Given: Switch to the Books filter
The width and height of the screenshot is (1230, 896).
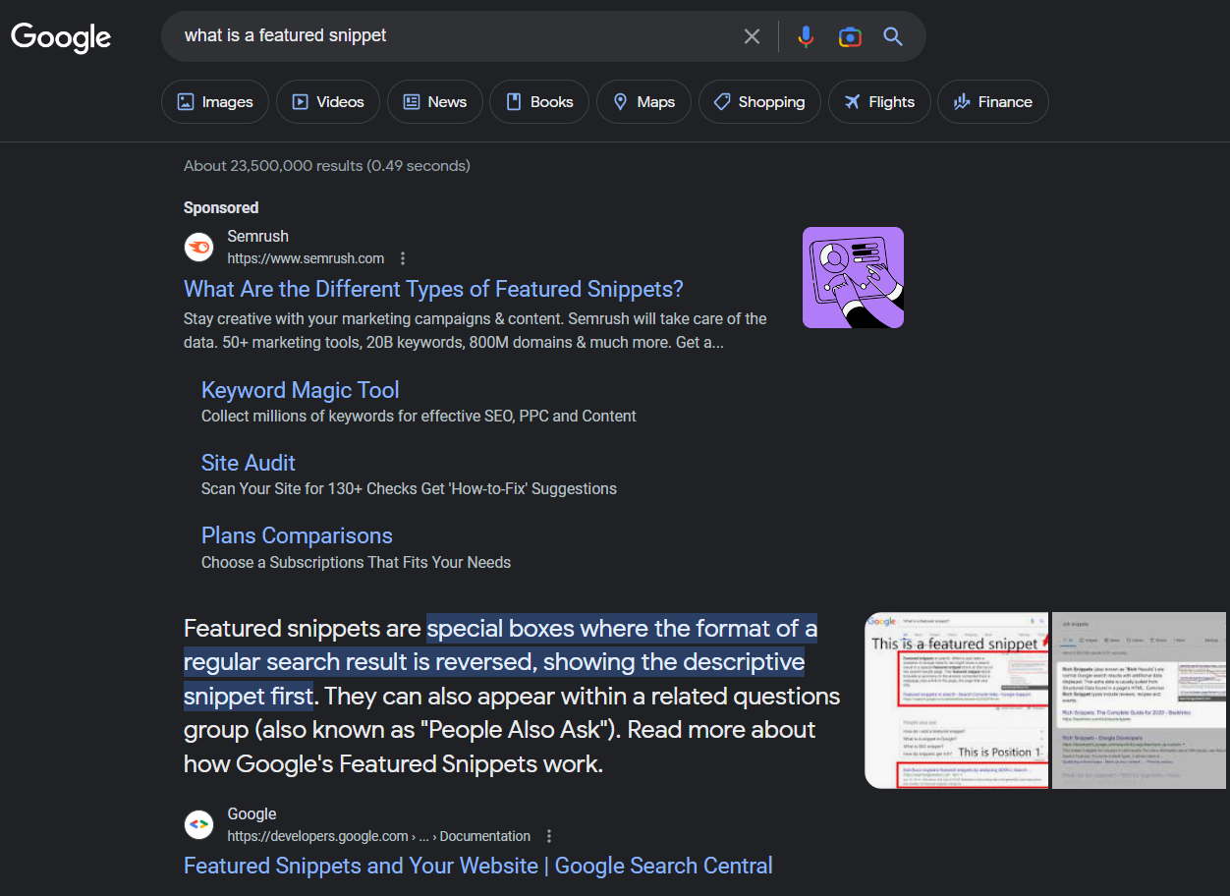Looking at the screenshot, I should point(539,102).
